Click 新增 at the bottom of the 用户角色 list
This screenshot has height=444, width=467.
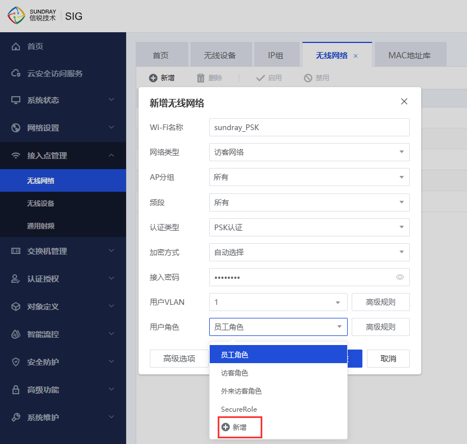click(x=240, y=427)
